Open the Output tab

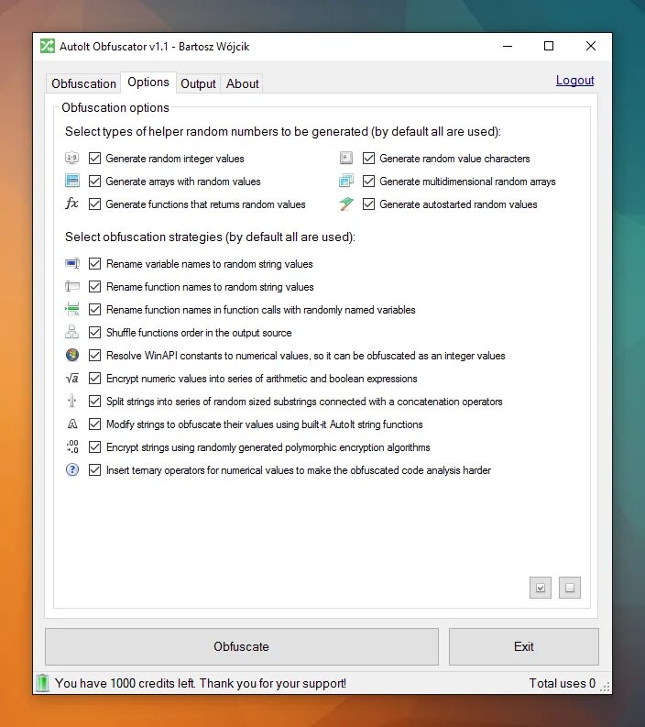click(x=198, y=83)
